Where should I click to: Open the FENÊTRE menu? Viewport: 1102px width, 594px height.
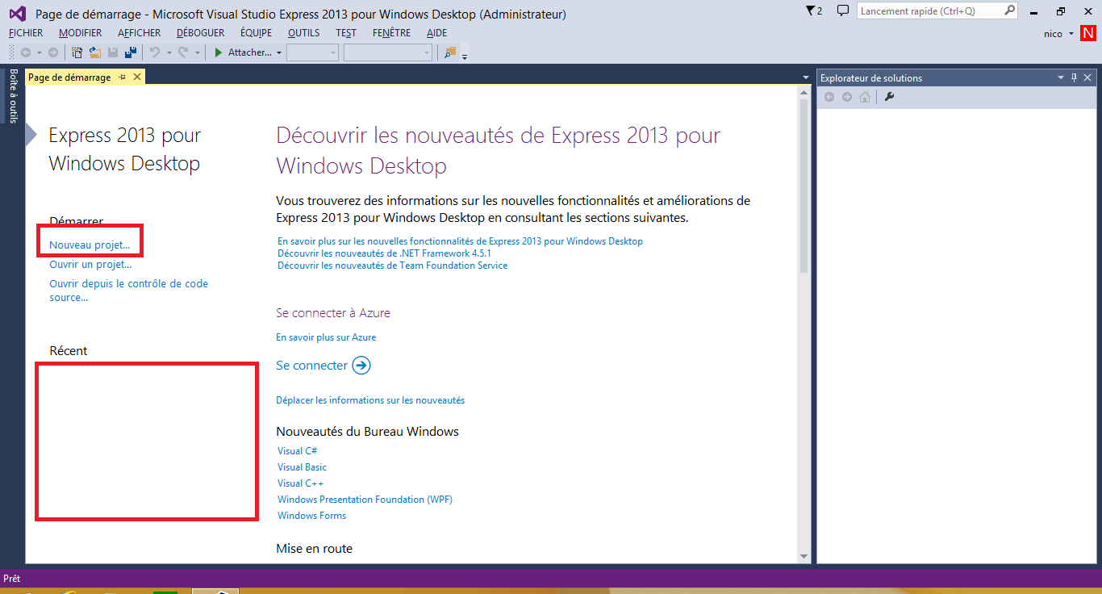[x=392, y=33]
